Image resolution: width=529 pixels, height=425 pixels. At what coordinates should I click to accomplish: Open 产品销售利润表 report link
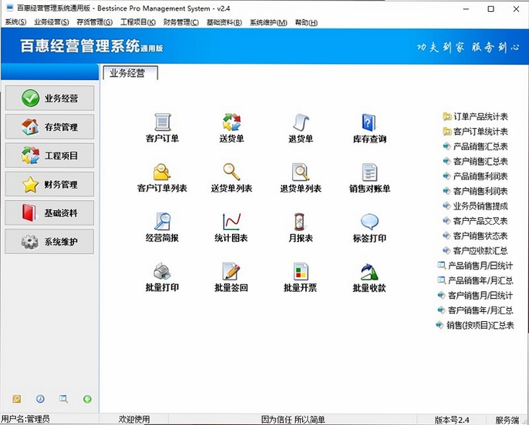475,176
